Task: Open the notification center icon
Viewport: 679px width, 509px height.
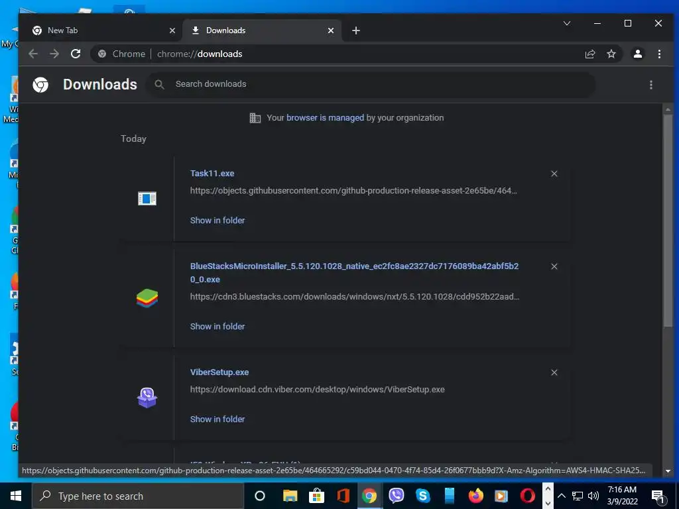Action: [x=658, y=496]
